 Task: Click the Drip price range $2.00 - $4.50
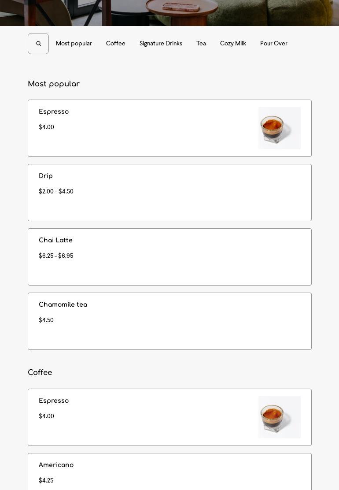click(x=56, y=191)
